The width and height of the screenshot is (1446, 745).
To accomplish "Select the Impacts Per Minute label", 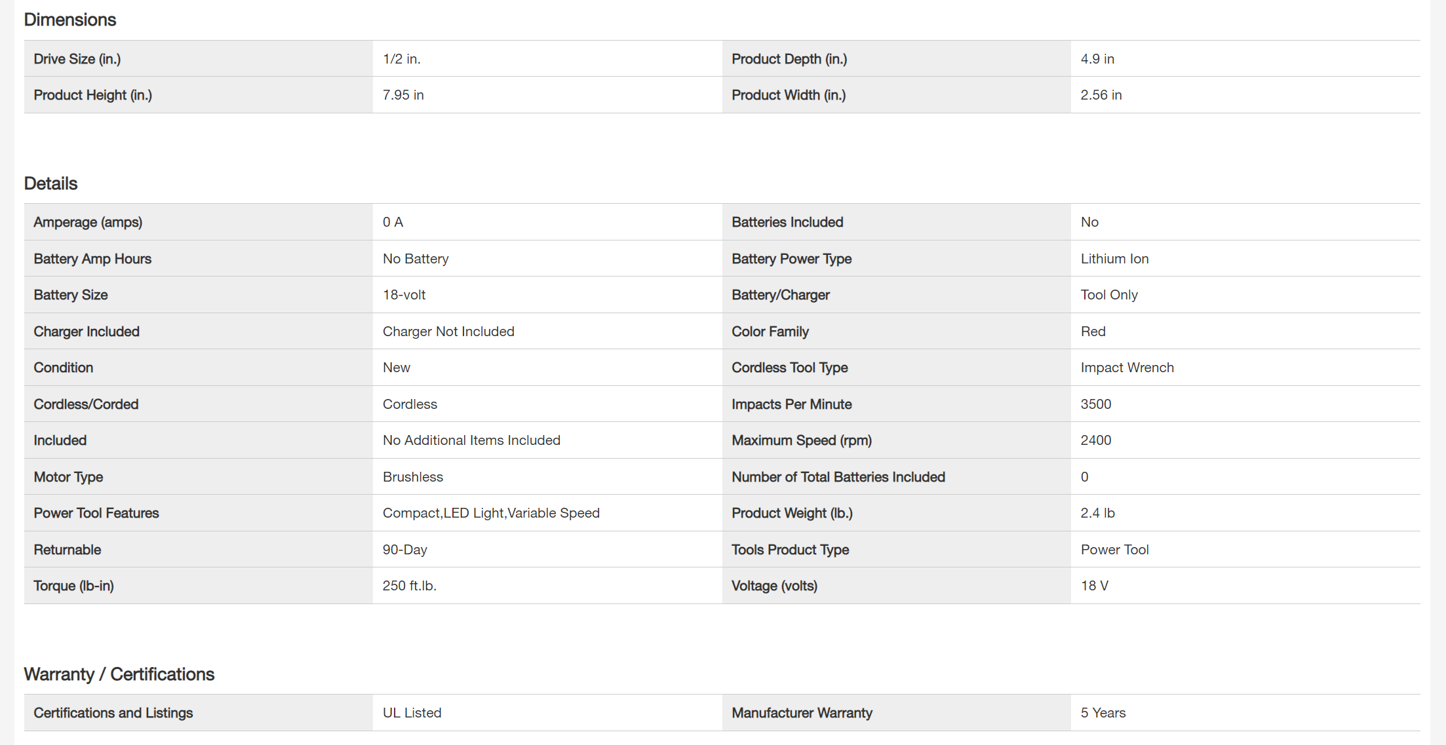I will [792, 404].
